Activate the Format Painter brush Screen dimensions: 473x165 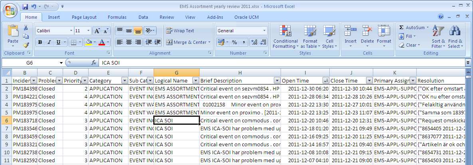coord(26,45)
